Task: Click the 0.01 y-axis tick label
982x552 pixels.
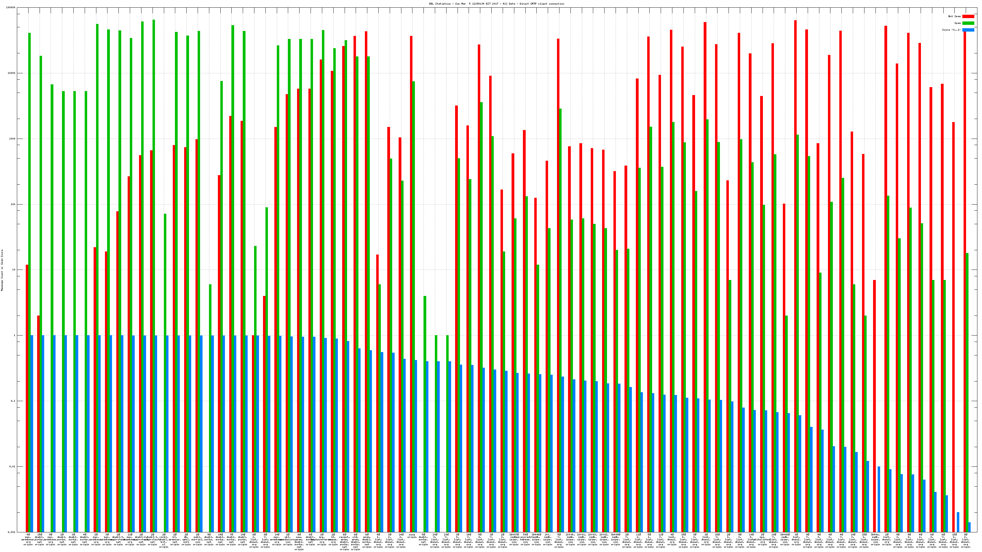Action: 13,467
